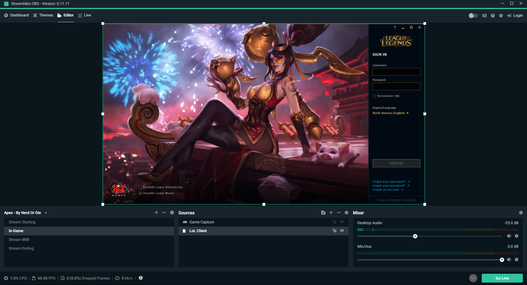The image size is (527, 285).
Task: Add a new source with plus icon
Action: pos(331,213)
